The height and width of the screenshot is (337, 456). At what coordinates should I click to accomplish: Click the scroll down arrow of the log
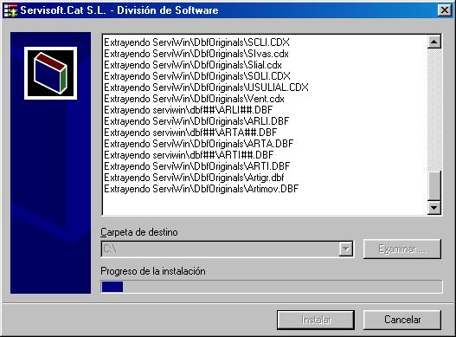(x=434, y=208)
